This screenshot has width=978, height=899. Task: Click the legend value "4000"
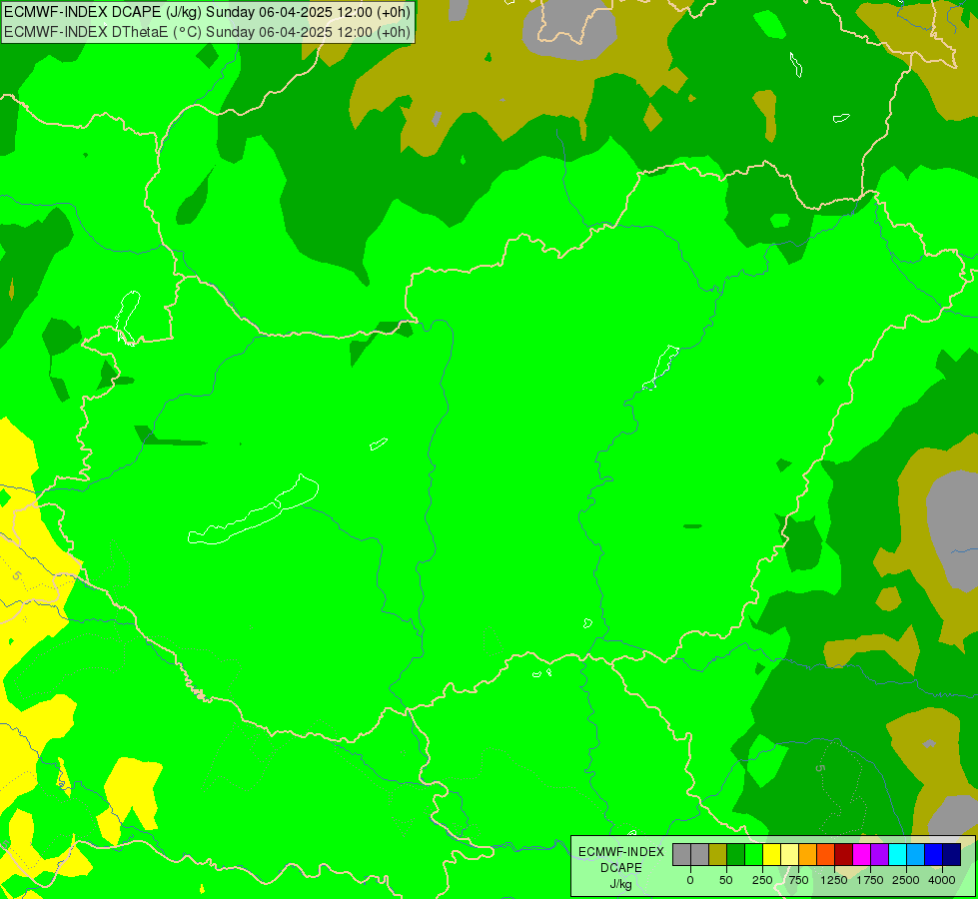942,880
